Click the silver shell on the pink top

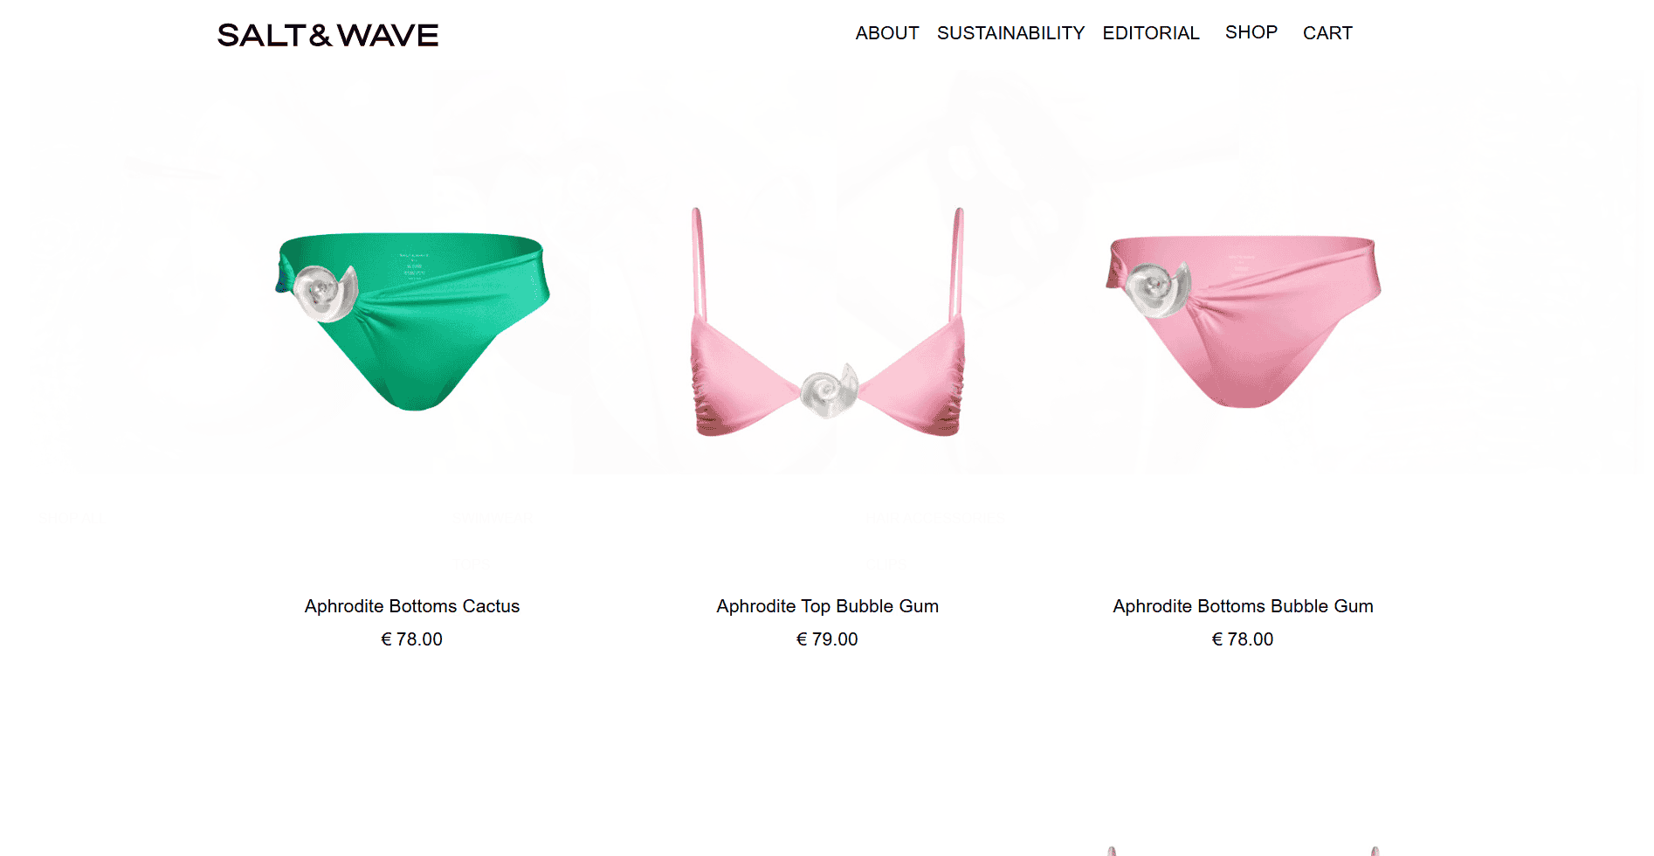[x=830, y=390]
